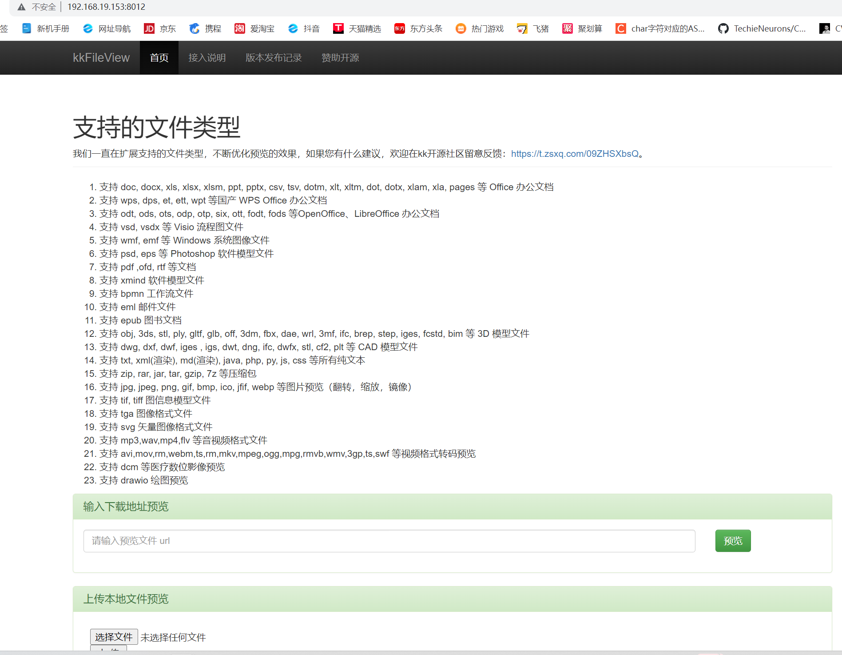
Task: Switch to the 接入说明 nav item
Action: [207, 57]
